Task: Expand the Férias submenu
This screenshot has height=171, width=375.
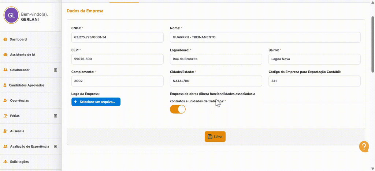Action: pos(56,116)
